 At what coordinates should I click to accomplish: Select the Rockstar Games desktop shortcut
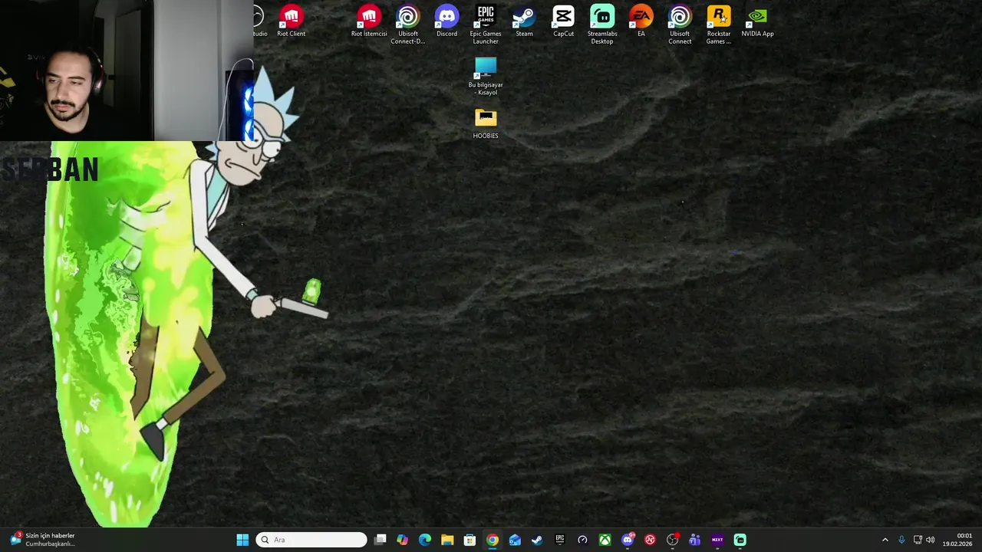tap(719, 25)
